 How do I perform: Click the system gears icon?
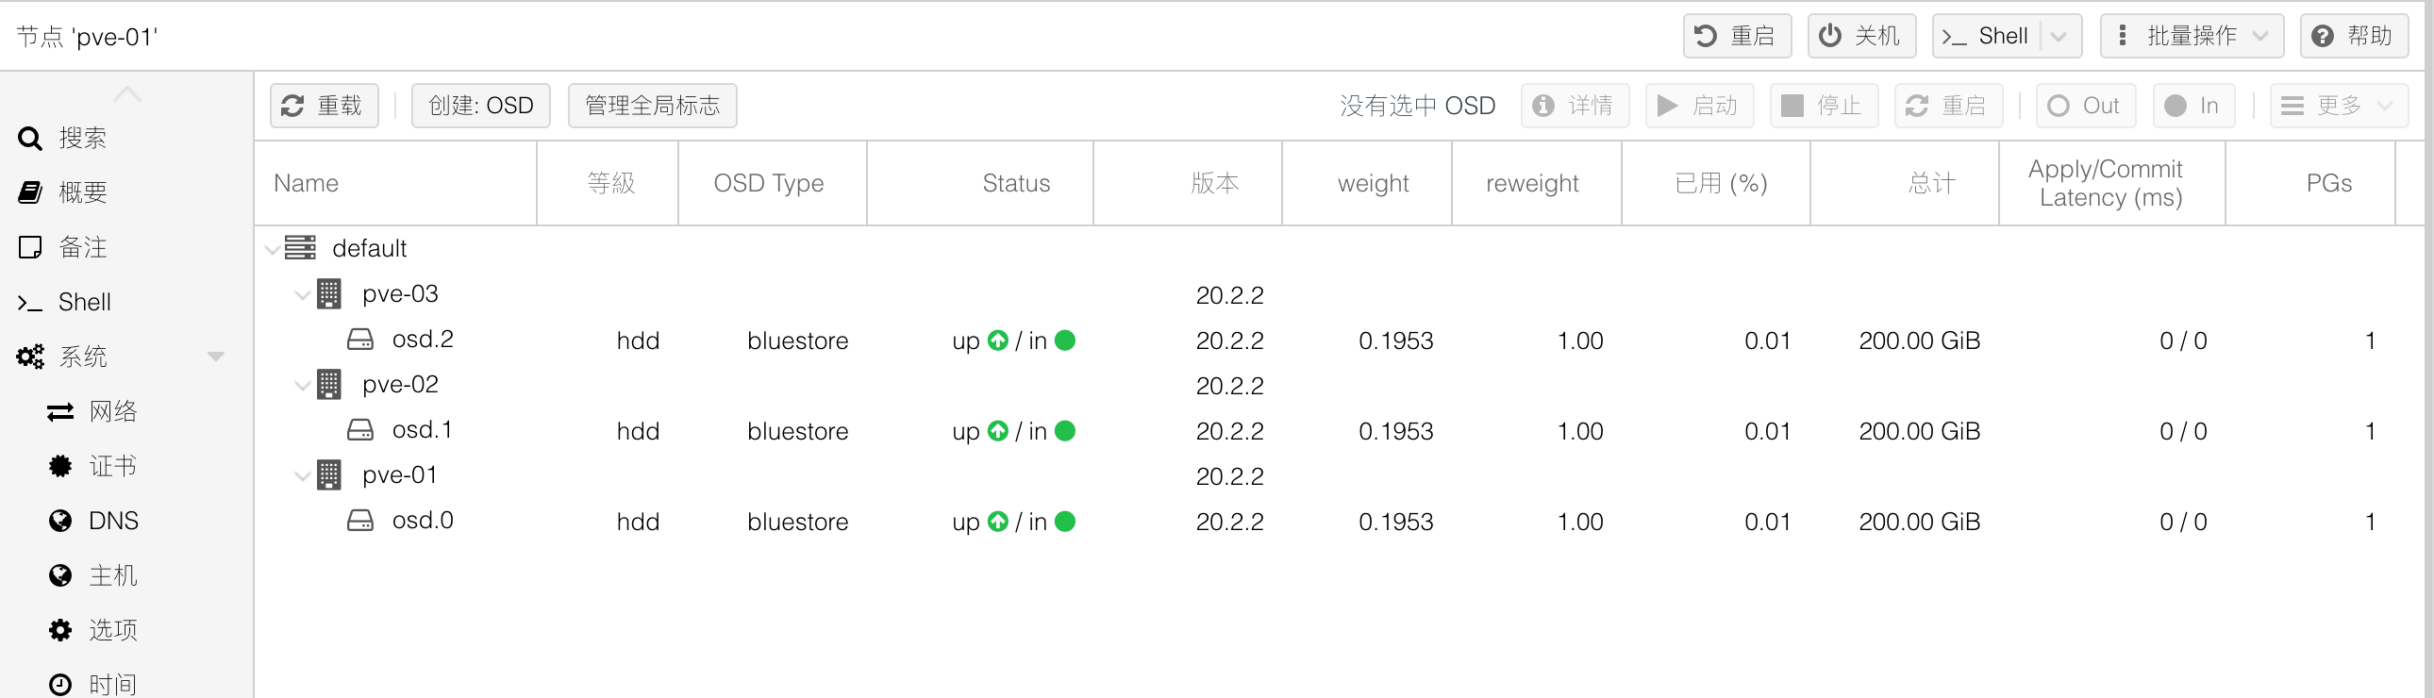click(30, 357)
